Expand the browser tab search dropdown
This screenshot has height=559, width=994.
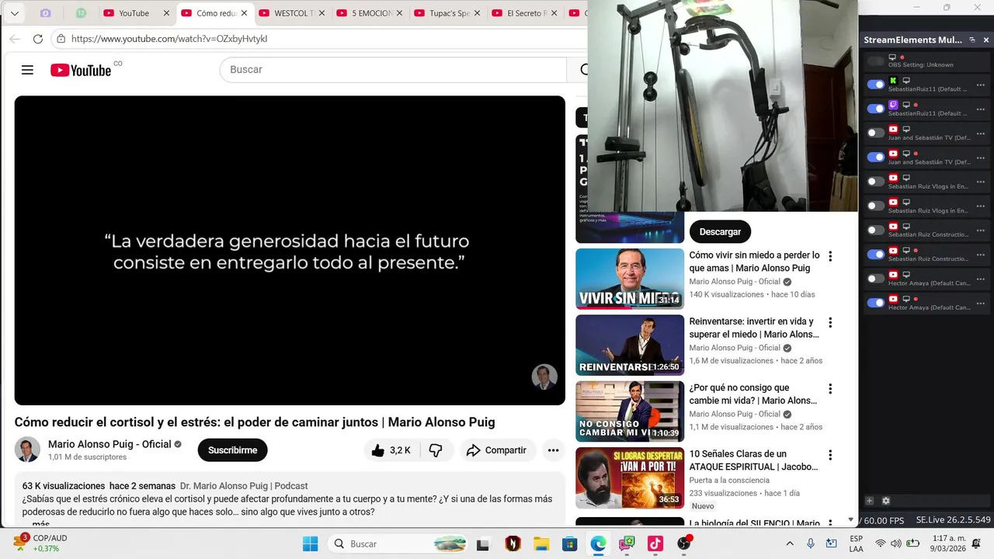[14, 13]
